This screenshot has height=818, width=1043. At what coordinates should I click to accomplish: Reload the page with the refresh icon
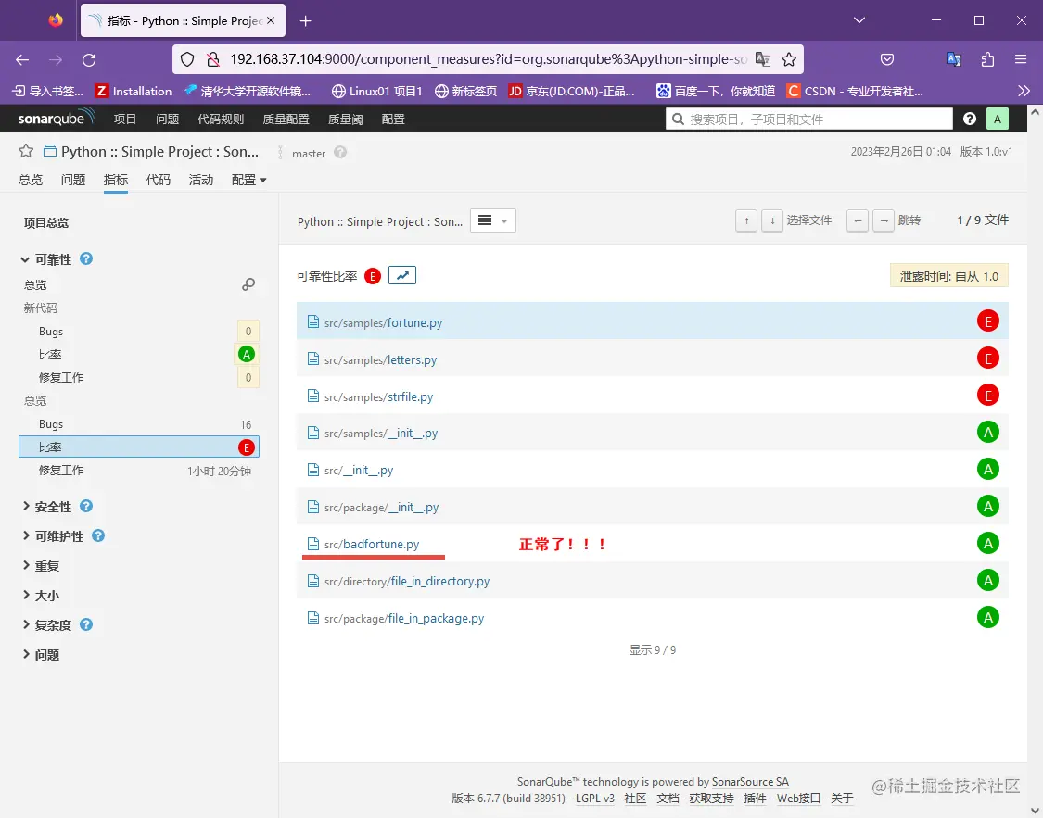click(89, 60)
